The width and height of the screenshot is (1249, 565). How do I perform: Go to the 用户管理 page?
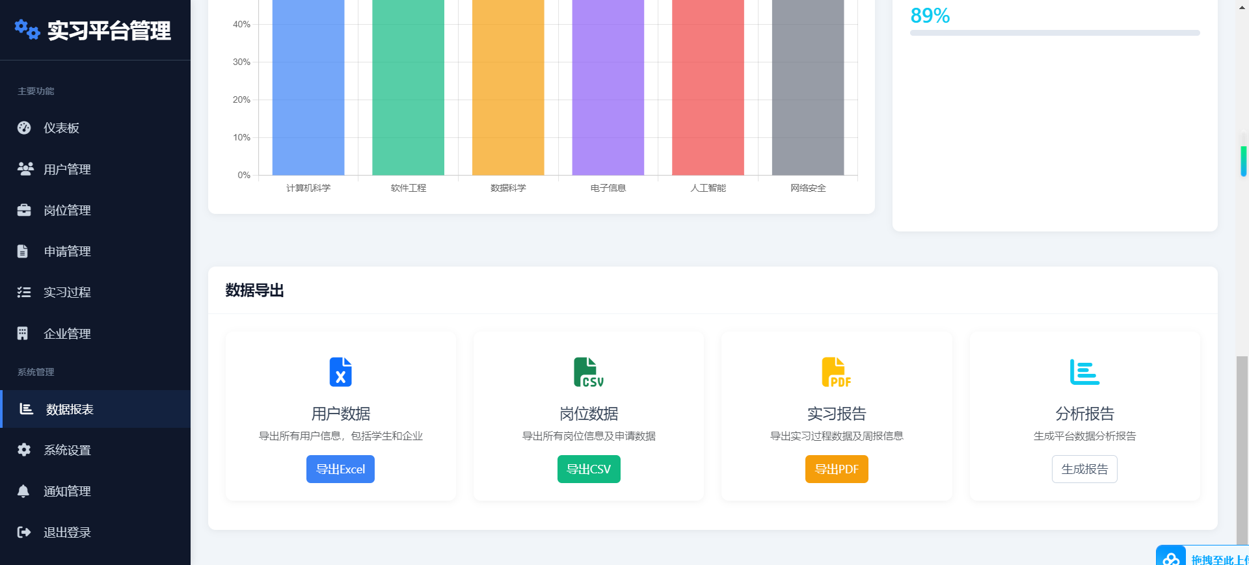(95, 169)
